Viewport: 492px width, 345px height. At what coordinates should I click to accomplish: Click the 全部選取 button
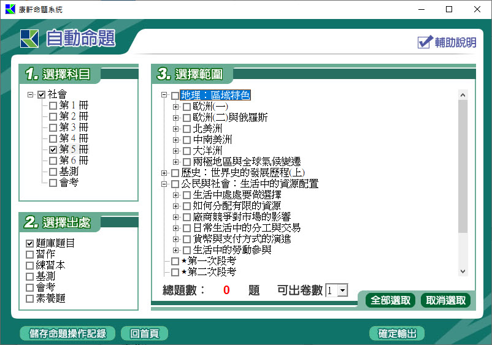(x=390, y=300)
